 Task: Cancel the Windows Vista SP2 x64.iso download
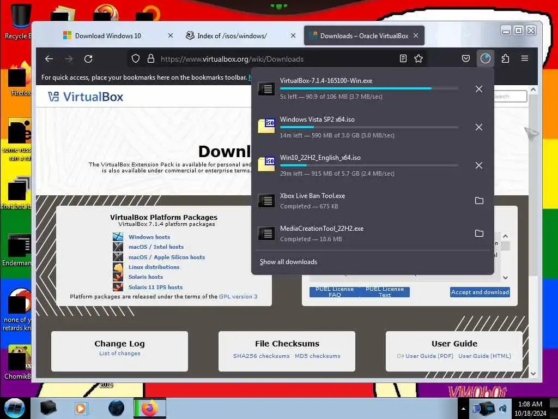[x=479, y=127]
